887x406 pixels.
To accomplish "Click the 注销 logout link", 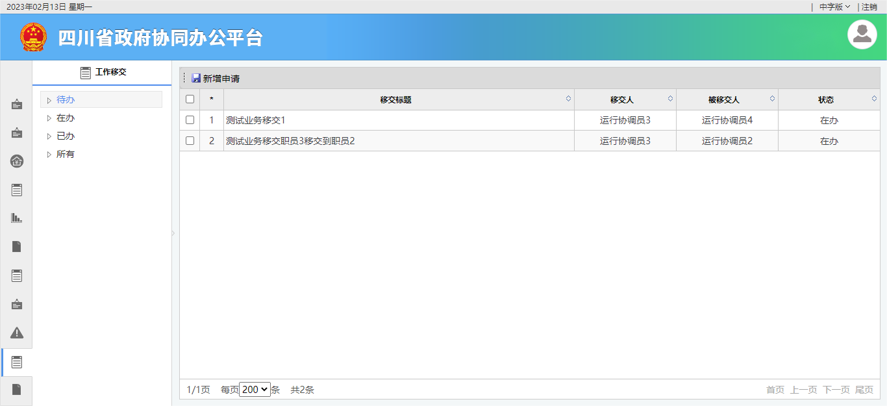I will 869,6.
